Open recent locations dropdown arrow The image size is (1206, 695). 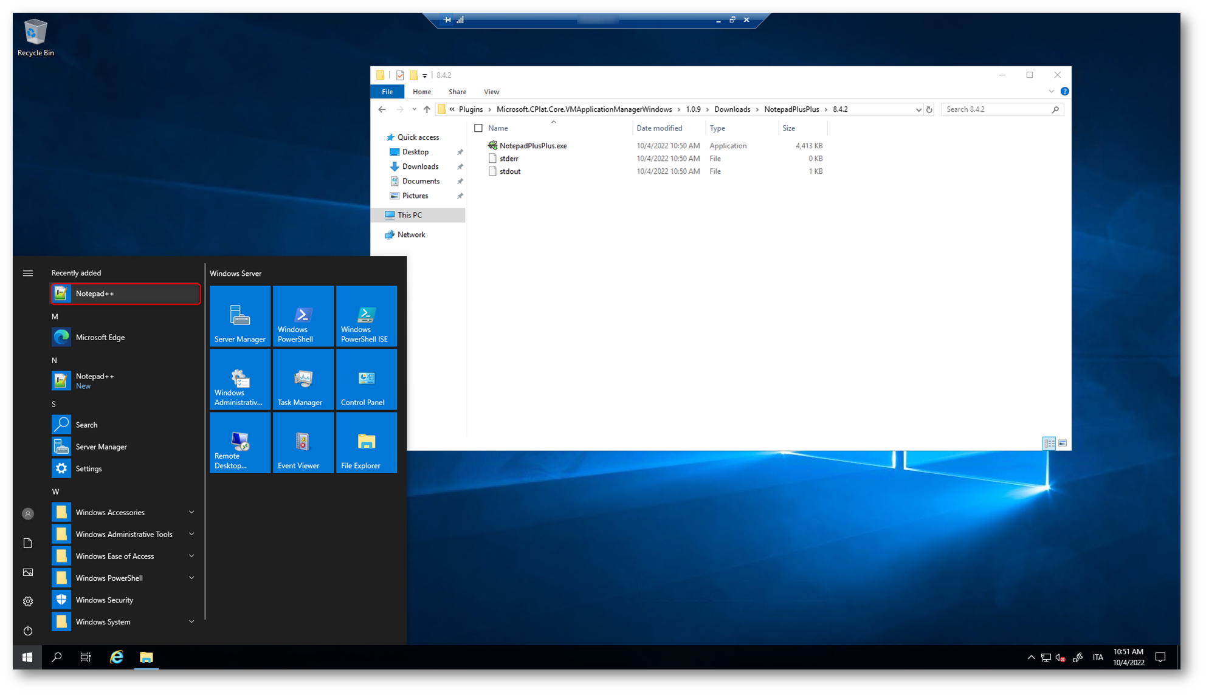pos(414,110)
